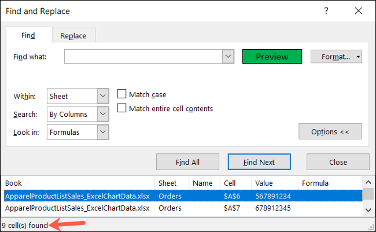The image size is (376, 232).
Task: Click the help question mark icon
Action: [326, 11]
